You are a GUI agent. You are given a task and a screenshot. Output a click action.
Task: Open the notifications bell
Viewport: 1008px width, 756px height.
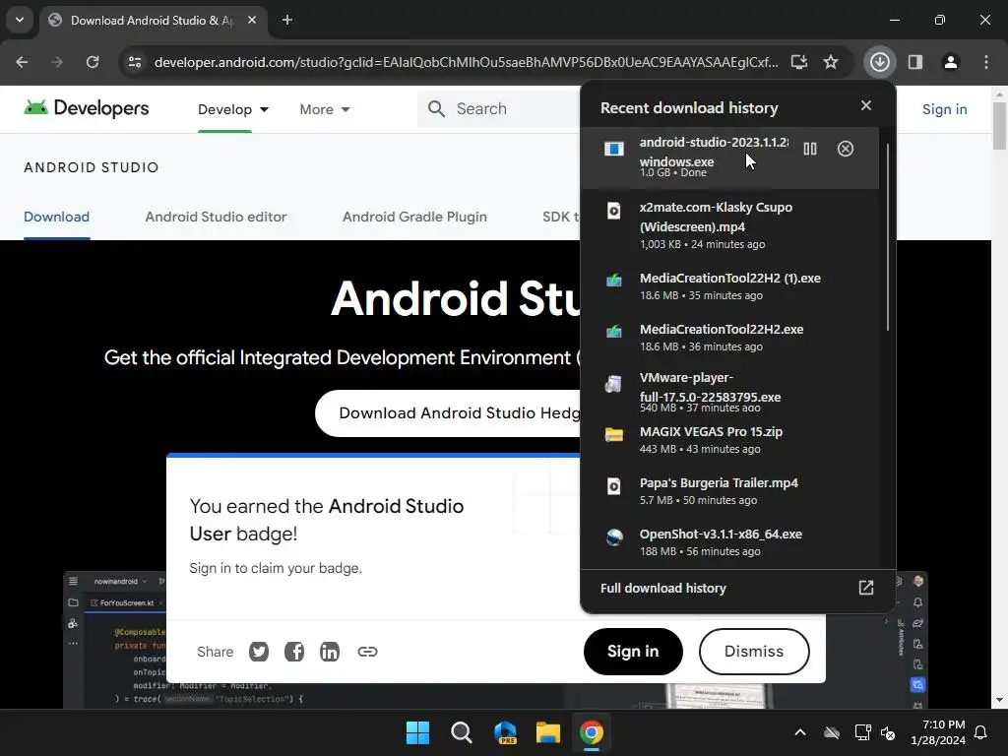[981, 732]
